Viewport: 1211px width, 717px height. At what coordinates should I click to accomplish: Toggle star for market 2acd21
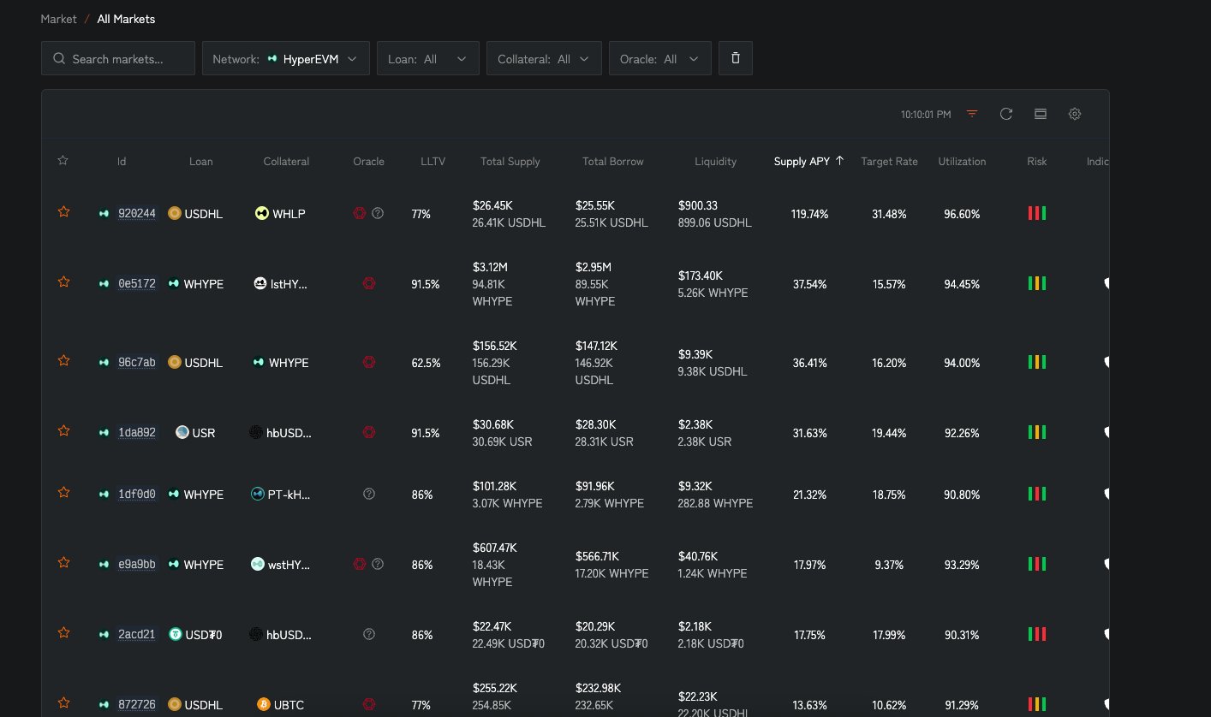click(x=63, y=633)
